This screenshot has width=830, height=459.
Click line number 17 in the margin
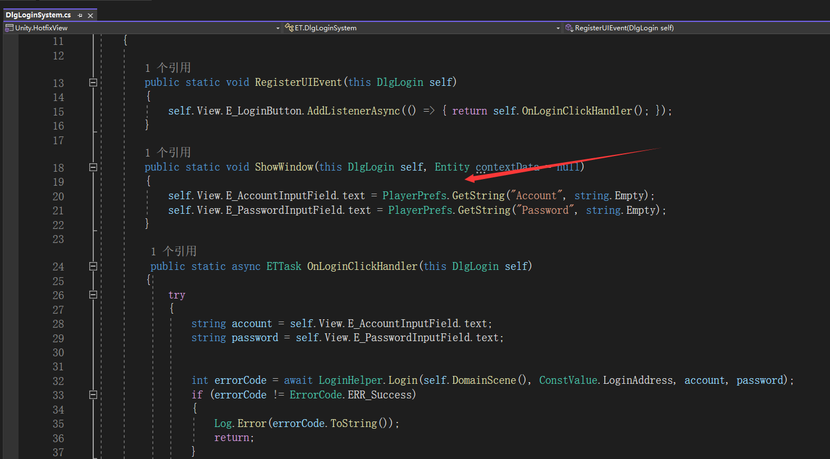coord(58,140)
